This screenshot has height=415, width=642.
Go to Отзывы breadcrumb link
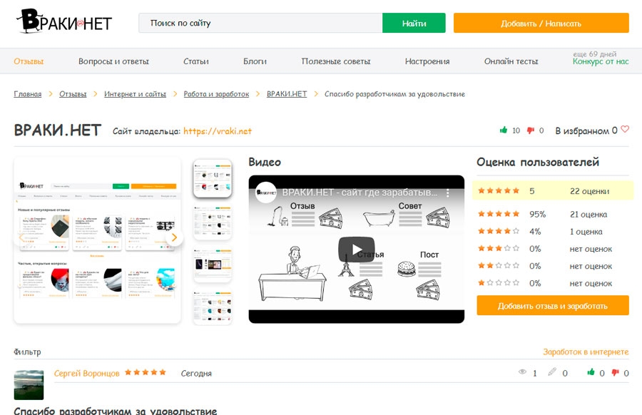point(73,94)
